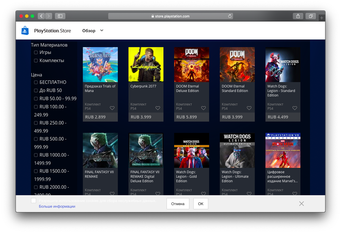
Task: Open Watch Dogs: Legion Standard Edition cover
Action: (283, 65)
